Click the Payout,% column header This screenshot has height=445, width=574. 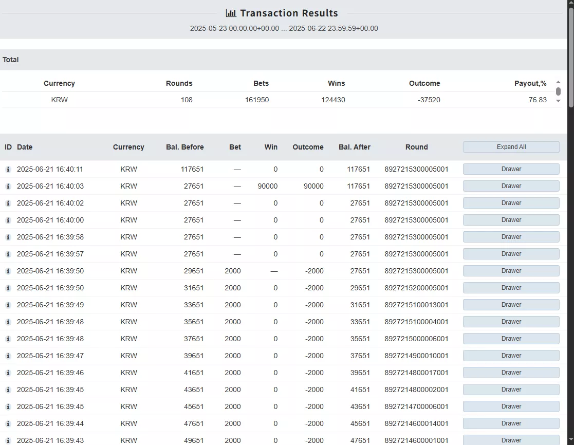[x=530, y=83]
